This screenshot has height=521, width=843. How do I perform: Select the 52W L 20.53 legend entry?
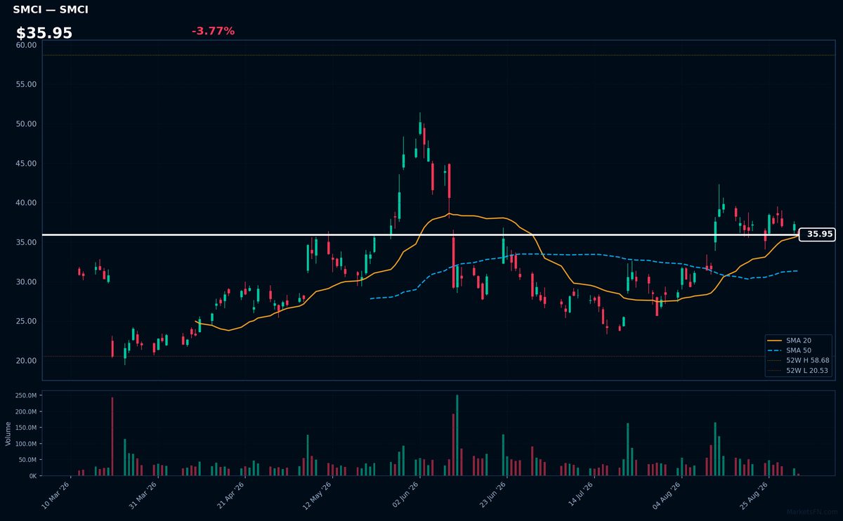coord(798,370)
